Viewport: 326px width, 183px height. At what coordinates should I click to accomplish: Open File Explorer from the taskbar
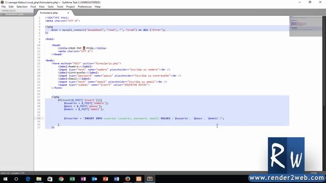39,179
